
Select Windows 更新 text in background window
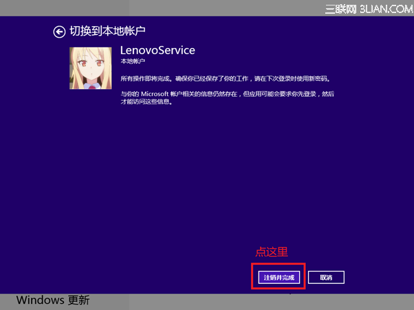[53, 300]
